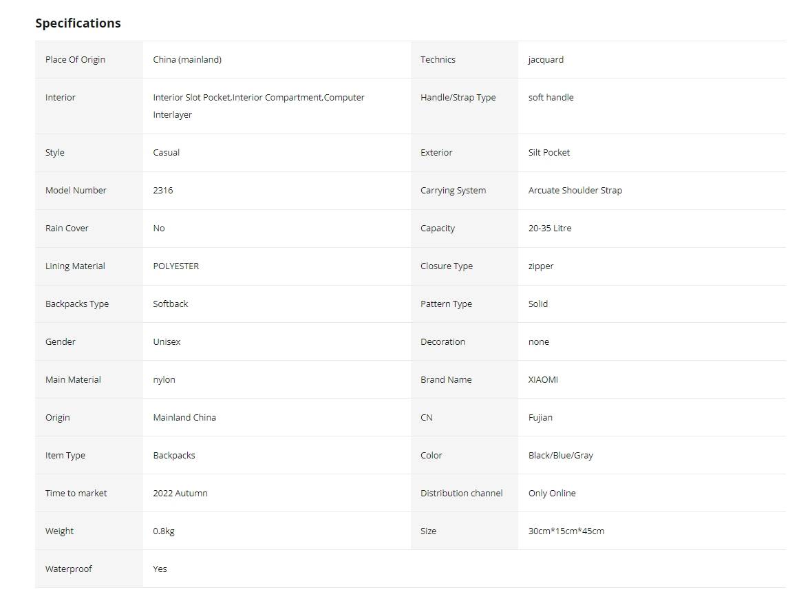
Task: Click the Waterproof label cell
Action: (x=89, y=569)
